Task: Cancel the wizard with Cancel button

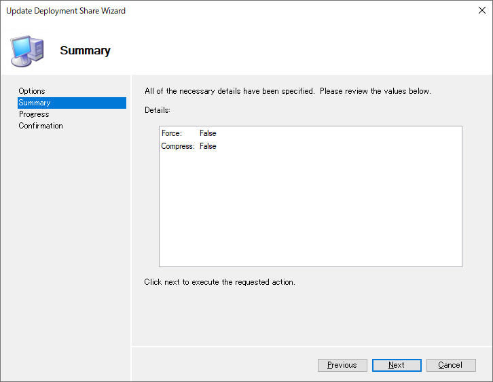Action: [x=451, y=365]
